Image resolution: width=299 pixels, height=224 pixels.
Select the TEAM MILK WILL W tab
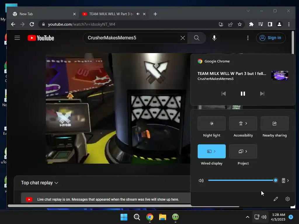click(x=111, y=14)
